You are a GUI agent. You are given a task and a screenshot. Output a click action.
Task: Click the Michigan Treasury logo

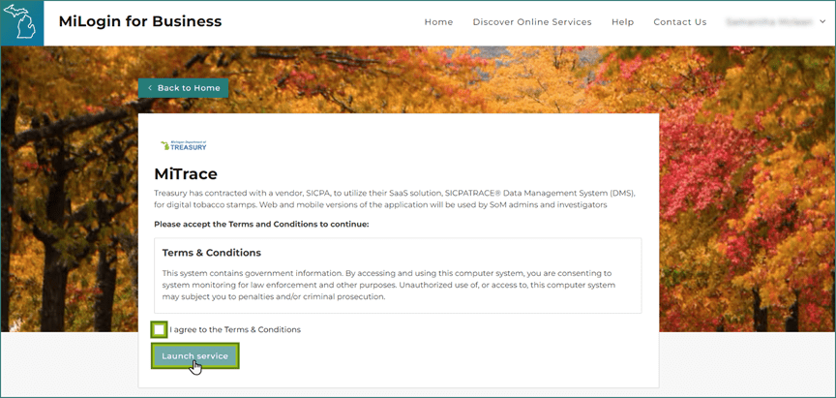[184, 145]
